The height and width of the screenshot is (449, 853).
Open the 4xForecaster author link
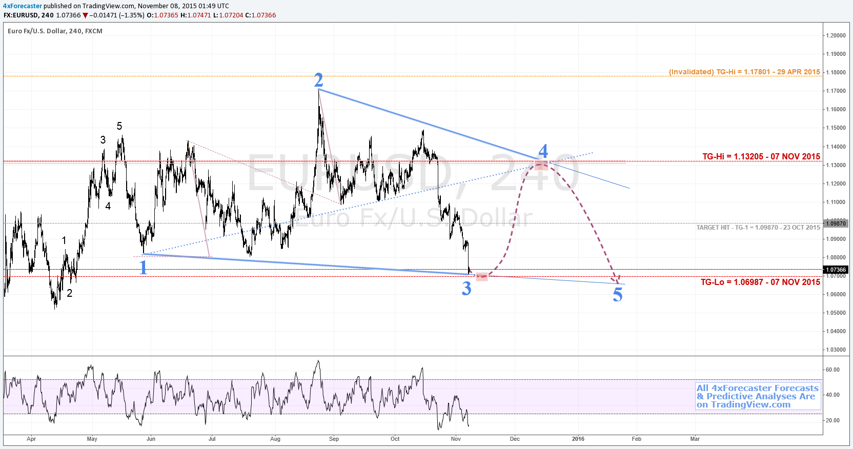point(23,6)
